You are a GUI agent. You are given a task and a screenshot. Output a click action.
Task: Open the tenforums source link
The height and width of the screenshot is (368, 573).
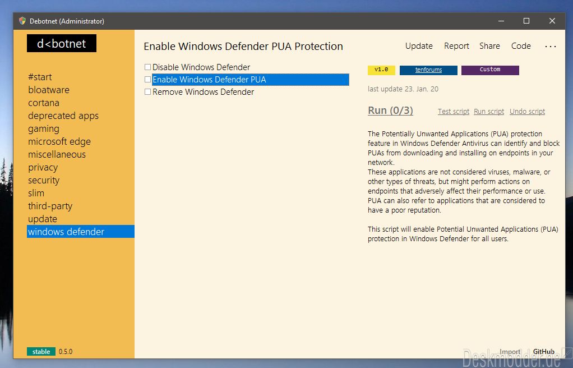click(428, 70)
